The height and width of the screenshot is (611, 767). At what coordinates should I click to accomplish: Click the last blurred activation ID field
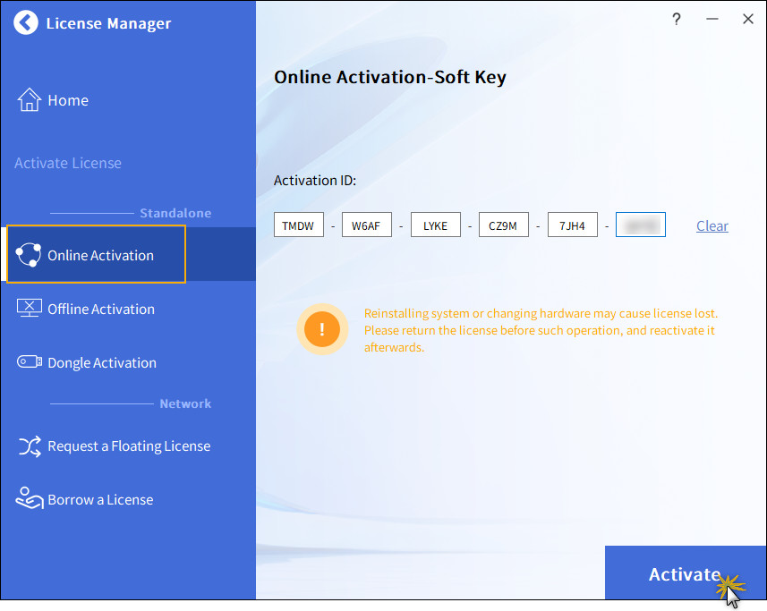(x=640, y=225)
